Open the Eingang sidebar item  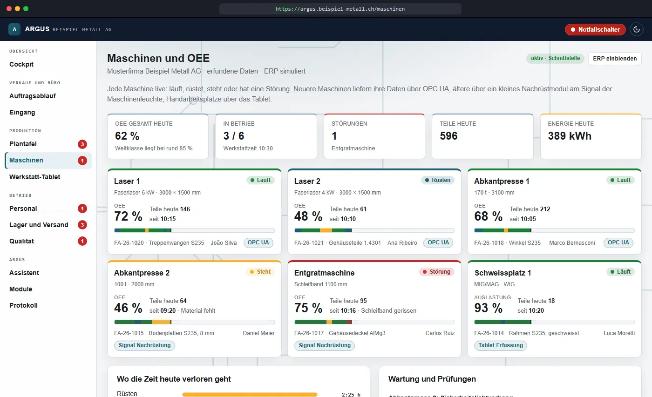coord(48,112)
